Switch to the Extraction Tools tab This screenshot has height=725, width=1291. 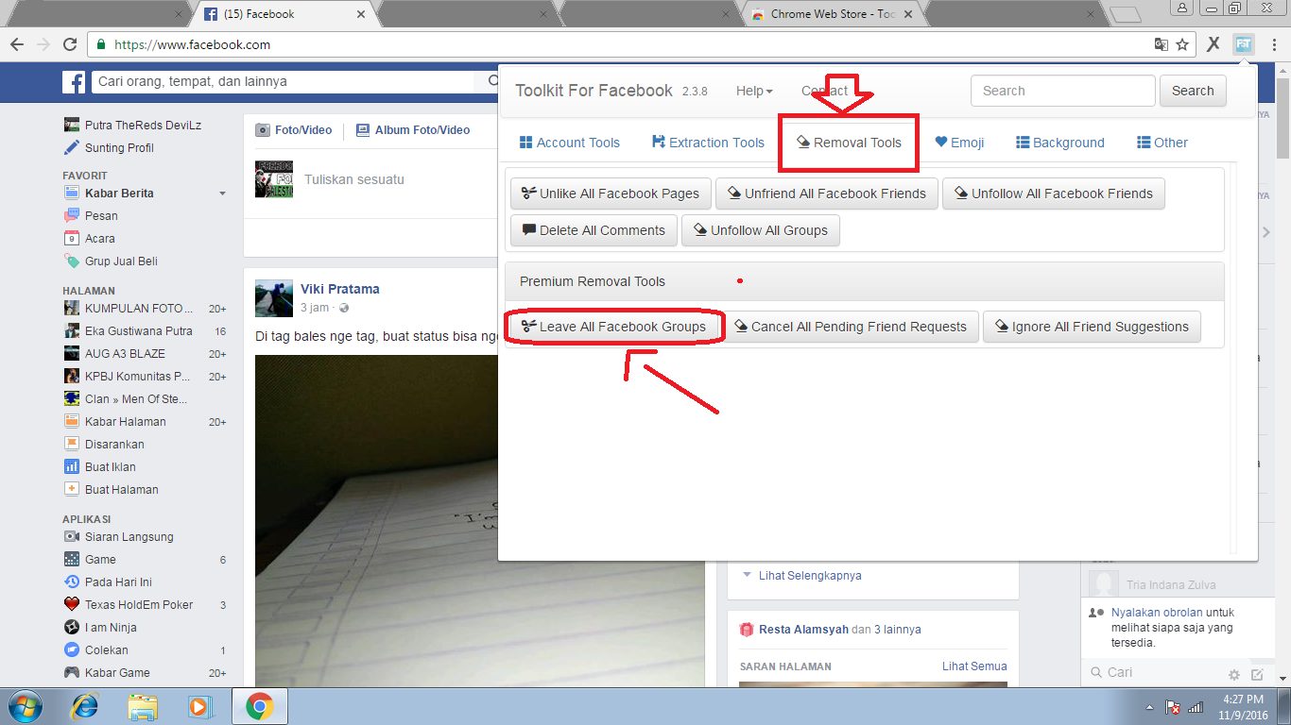click(x=708, y=143)
